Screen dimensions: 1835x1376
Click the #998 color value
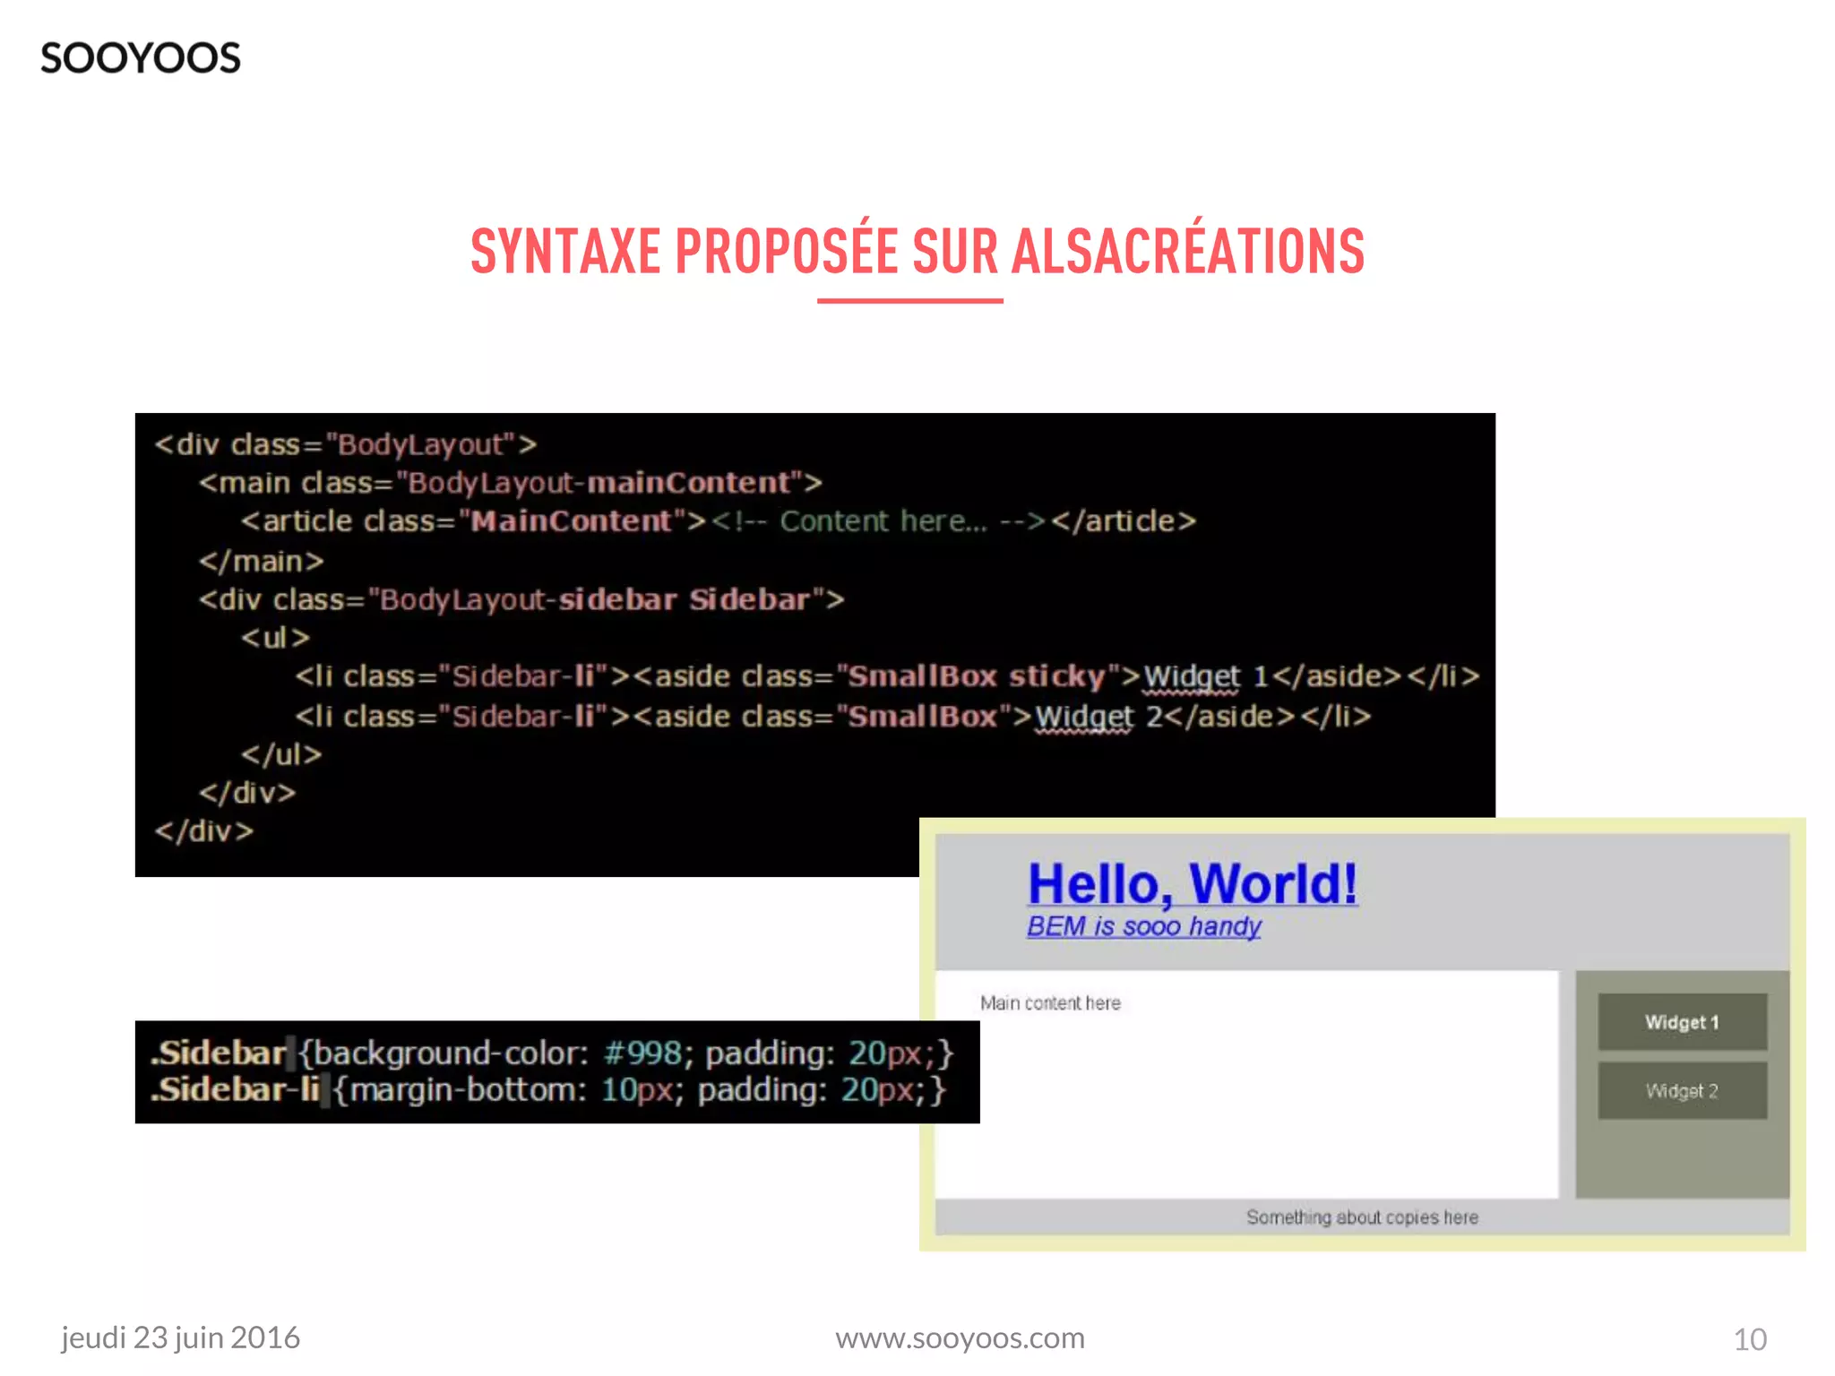click(x=643, y=1053)
